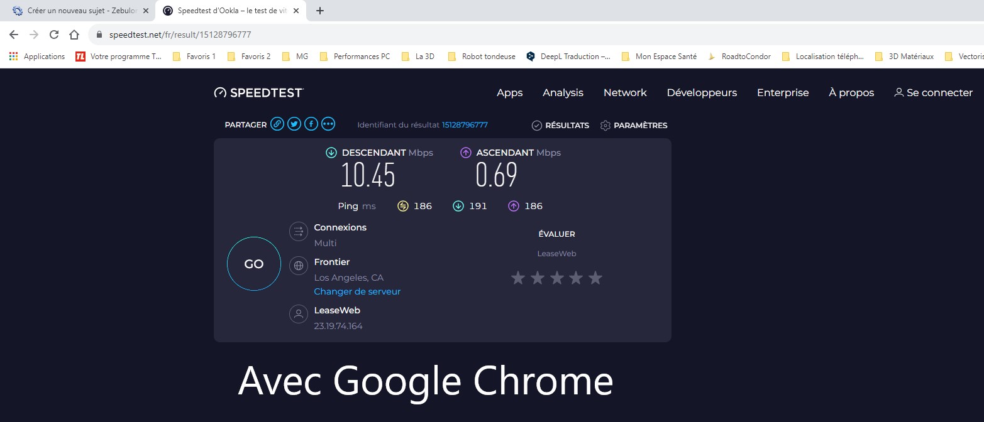Open the RoadtoCondor bookmark
The width and height of the screenshot is (984, 422).
coord(739,57)
